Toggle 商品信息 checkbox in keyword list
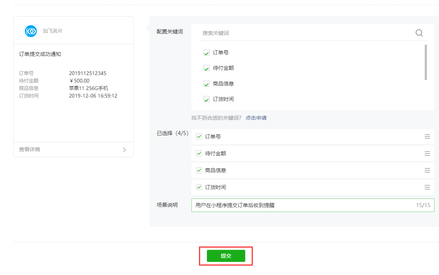The height and width of the screenshot is (275, 439). tap(207, 84)
